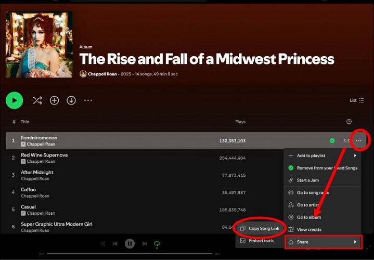Toggle repeat in the player bar

(x=157, y=244)
